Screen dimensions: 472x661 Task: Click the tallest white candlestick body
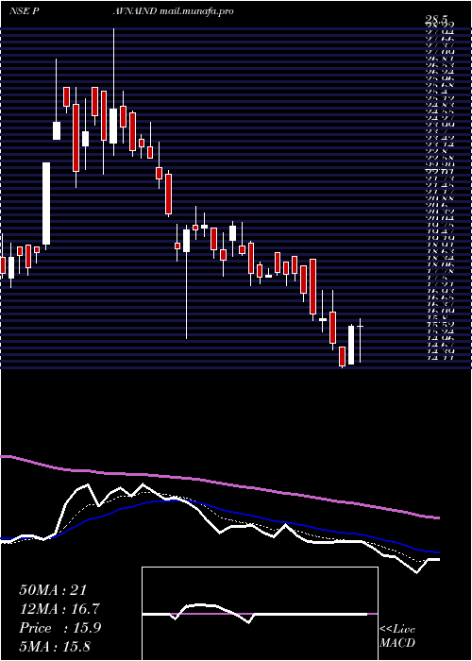pos(46,203)
